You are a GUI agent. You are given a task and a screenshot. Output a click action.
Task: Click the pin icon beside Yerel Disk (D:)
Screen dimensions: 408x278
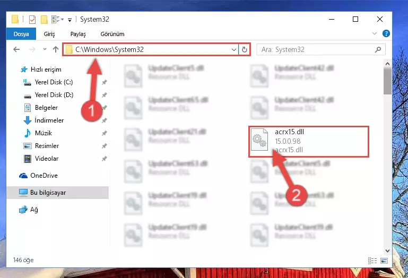[x=104, y=95]
